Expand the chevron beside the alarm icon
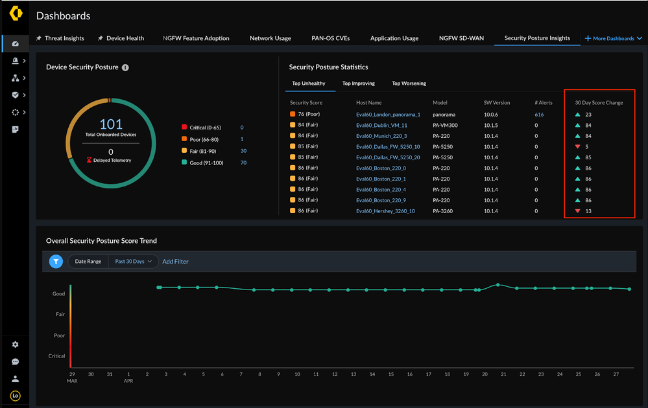648x408 pixels. (x=25, y=61)
